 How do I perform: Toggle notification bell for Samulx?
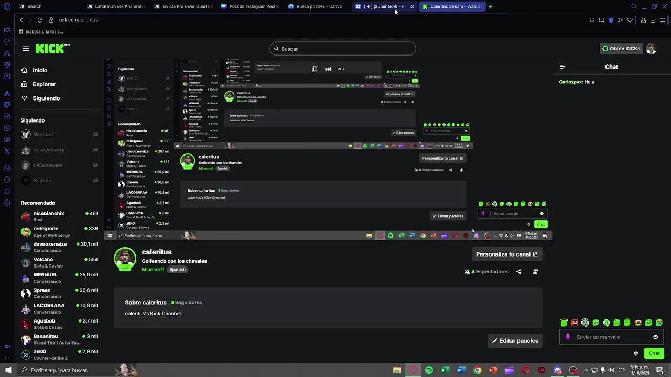tap(95, 181)
